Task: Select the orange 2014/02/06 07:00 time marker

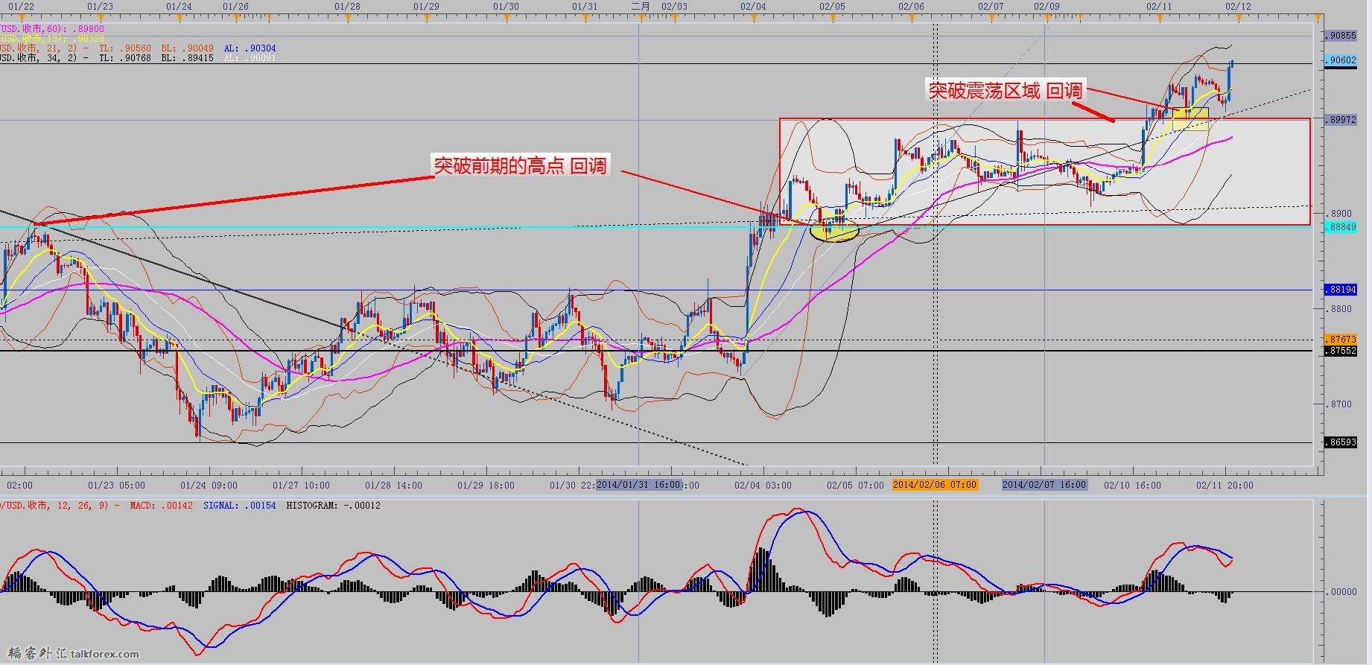Action: pyautogui.click(x=935, y=485)
